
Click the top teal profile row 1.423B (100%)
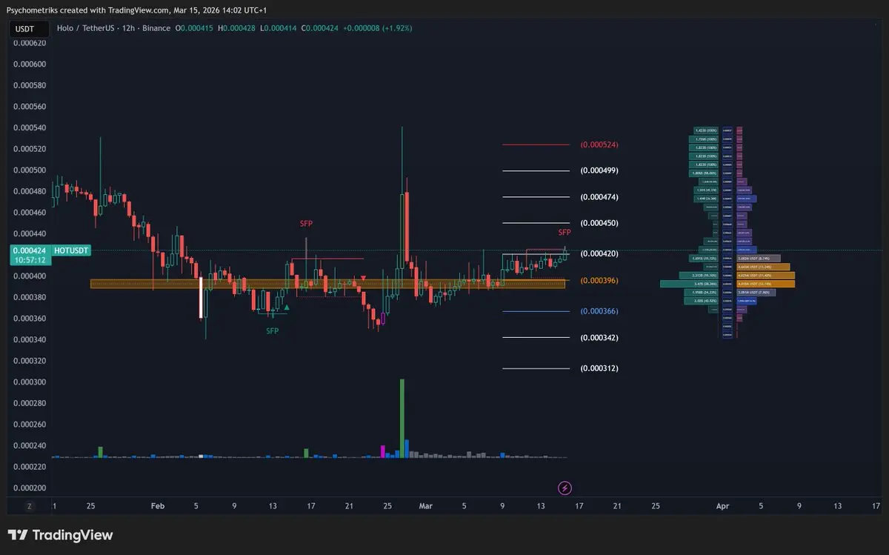tap(705, 130)
